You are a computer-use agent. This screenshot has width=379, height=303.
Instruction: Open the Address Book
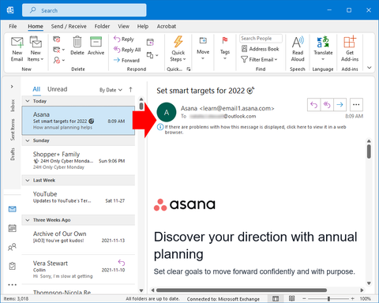pyautogui.click(x=260, y=49)
